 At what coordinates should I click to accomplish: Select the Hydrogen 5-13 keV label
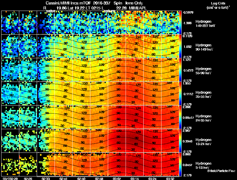tap(204, 166)
